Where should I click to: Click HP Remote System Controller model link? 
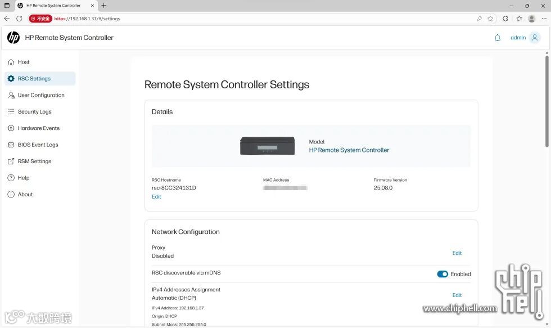pyautogui.click(x=349, y=150)
